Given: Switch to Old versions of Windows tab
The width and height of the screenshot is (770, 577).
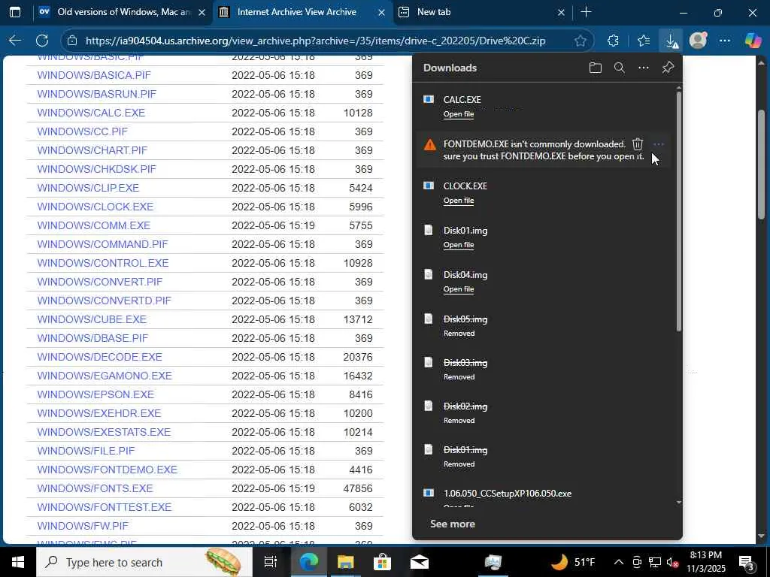Looking at the screenshot, I should click(123, 12).
